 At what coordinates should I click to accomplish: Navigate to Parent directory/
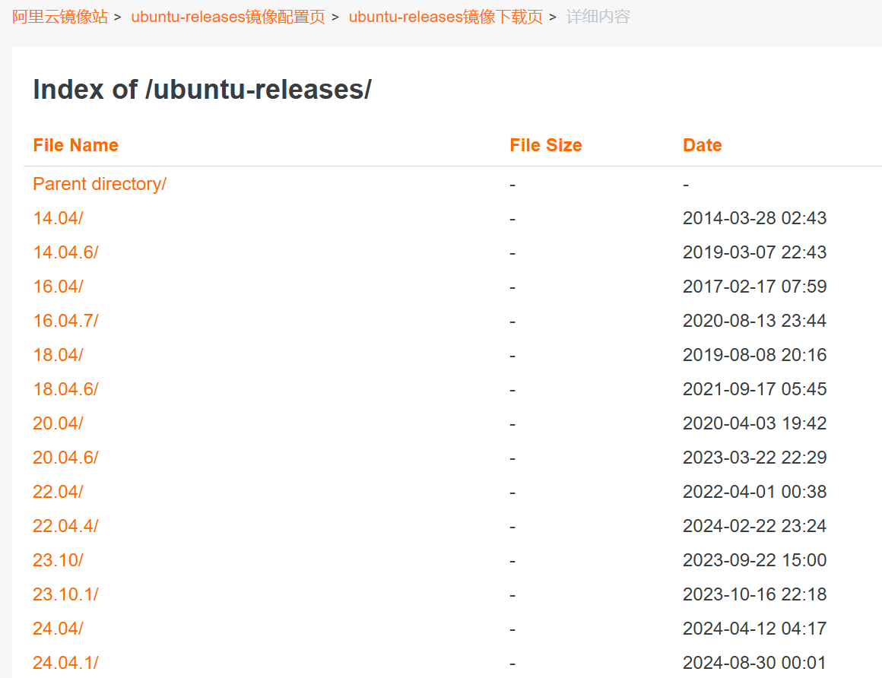[99, 184]
